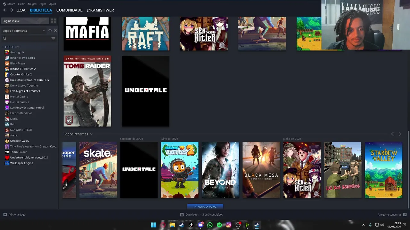Switch to the COMUNIDADE tab

click(70, 10)
